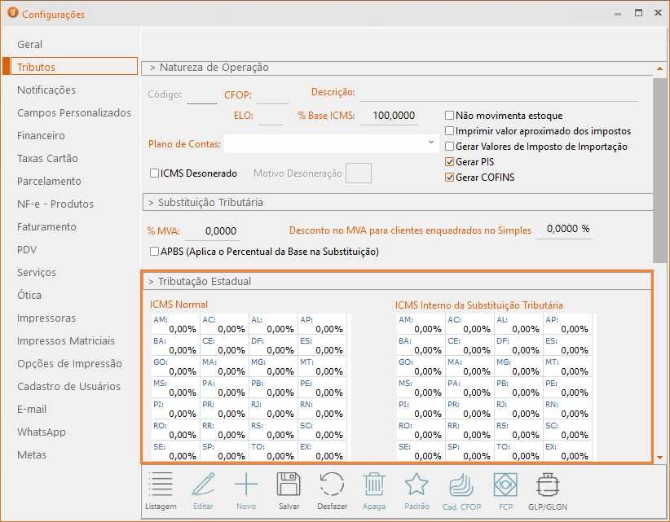670x522 pixels.
Task: Toggle Gerar Valores de Imposto de Importação
Action: click(449, 147)
